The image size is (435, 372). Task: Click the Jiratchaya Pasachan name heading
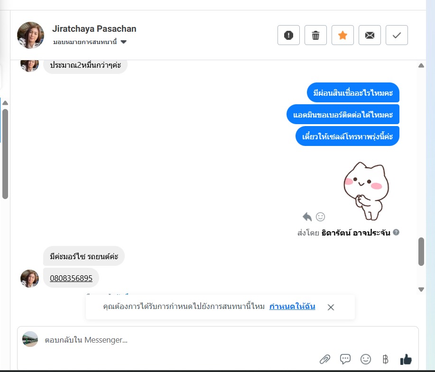click(94, 29)
